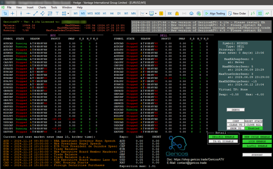The width and height of the screenshot is (273, 169).
Task: Switch chart to M30 timeframe
Action: 97,13
